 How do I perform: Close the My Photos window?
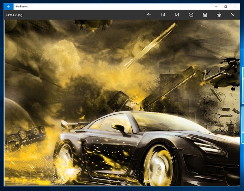[235, 7]
